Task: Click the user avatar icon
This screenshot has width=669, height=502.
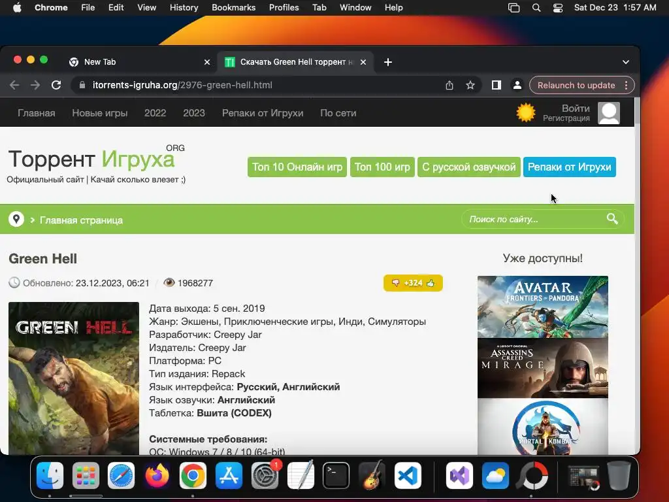Action: [609, 113]
